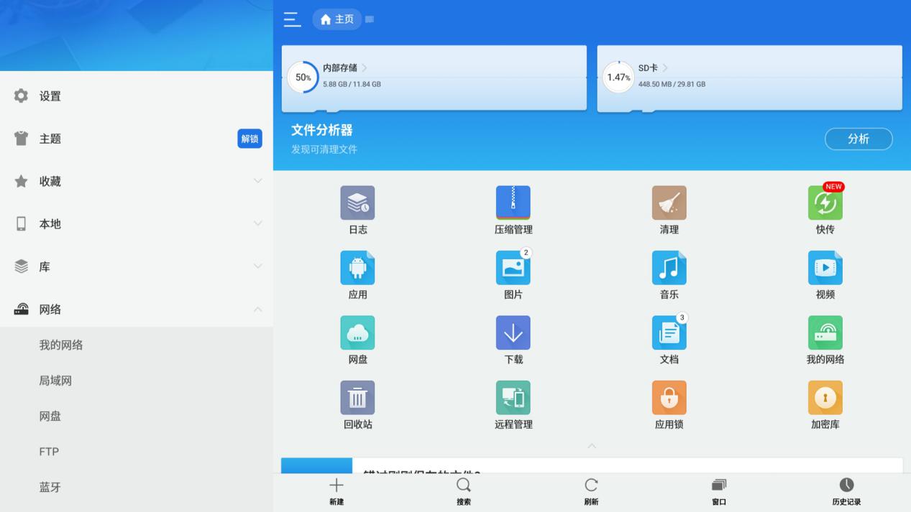Open 设置 settings in sidebar
The height and width of the screenshot is (512, 911).
click(x=137, y=96)
